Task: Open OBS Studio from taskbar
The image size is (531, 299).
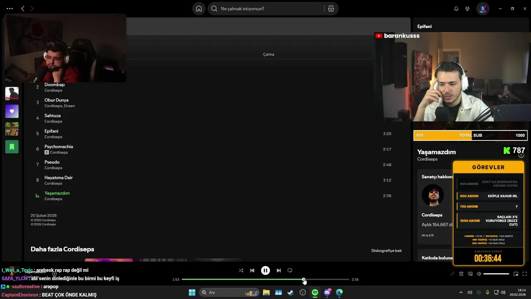Action: 303,292
